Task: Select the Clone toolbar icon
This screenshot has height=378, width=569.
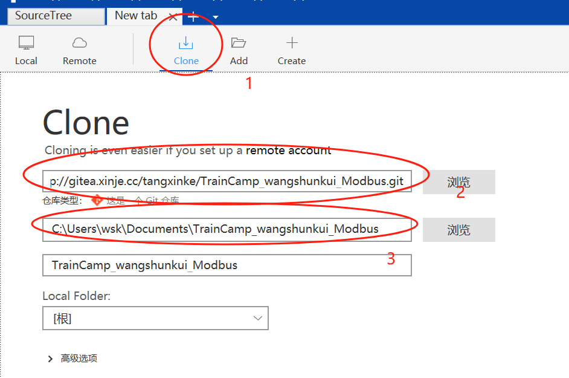Action: click(186, 50)
